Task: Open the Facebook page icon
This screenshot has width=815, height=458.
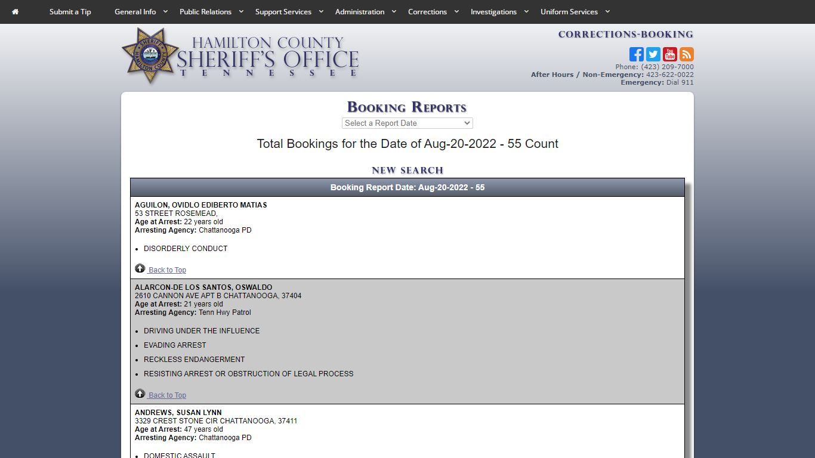Action: 637,54
